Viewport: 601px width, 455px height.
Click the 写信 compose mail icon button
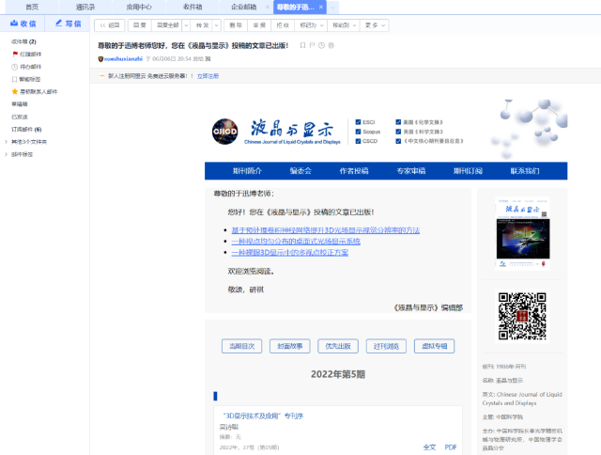tap(68, 24)
